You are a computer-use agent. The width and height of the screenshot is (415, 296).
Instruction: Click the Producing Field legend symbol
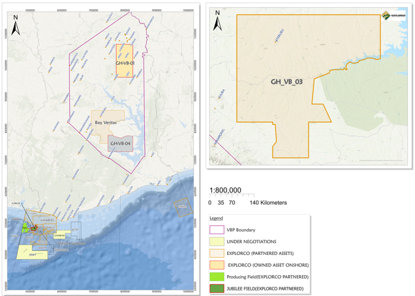pyautogui.click(x=217, y=277)
